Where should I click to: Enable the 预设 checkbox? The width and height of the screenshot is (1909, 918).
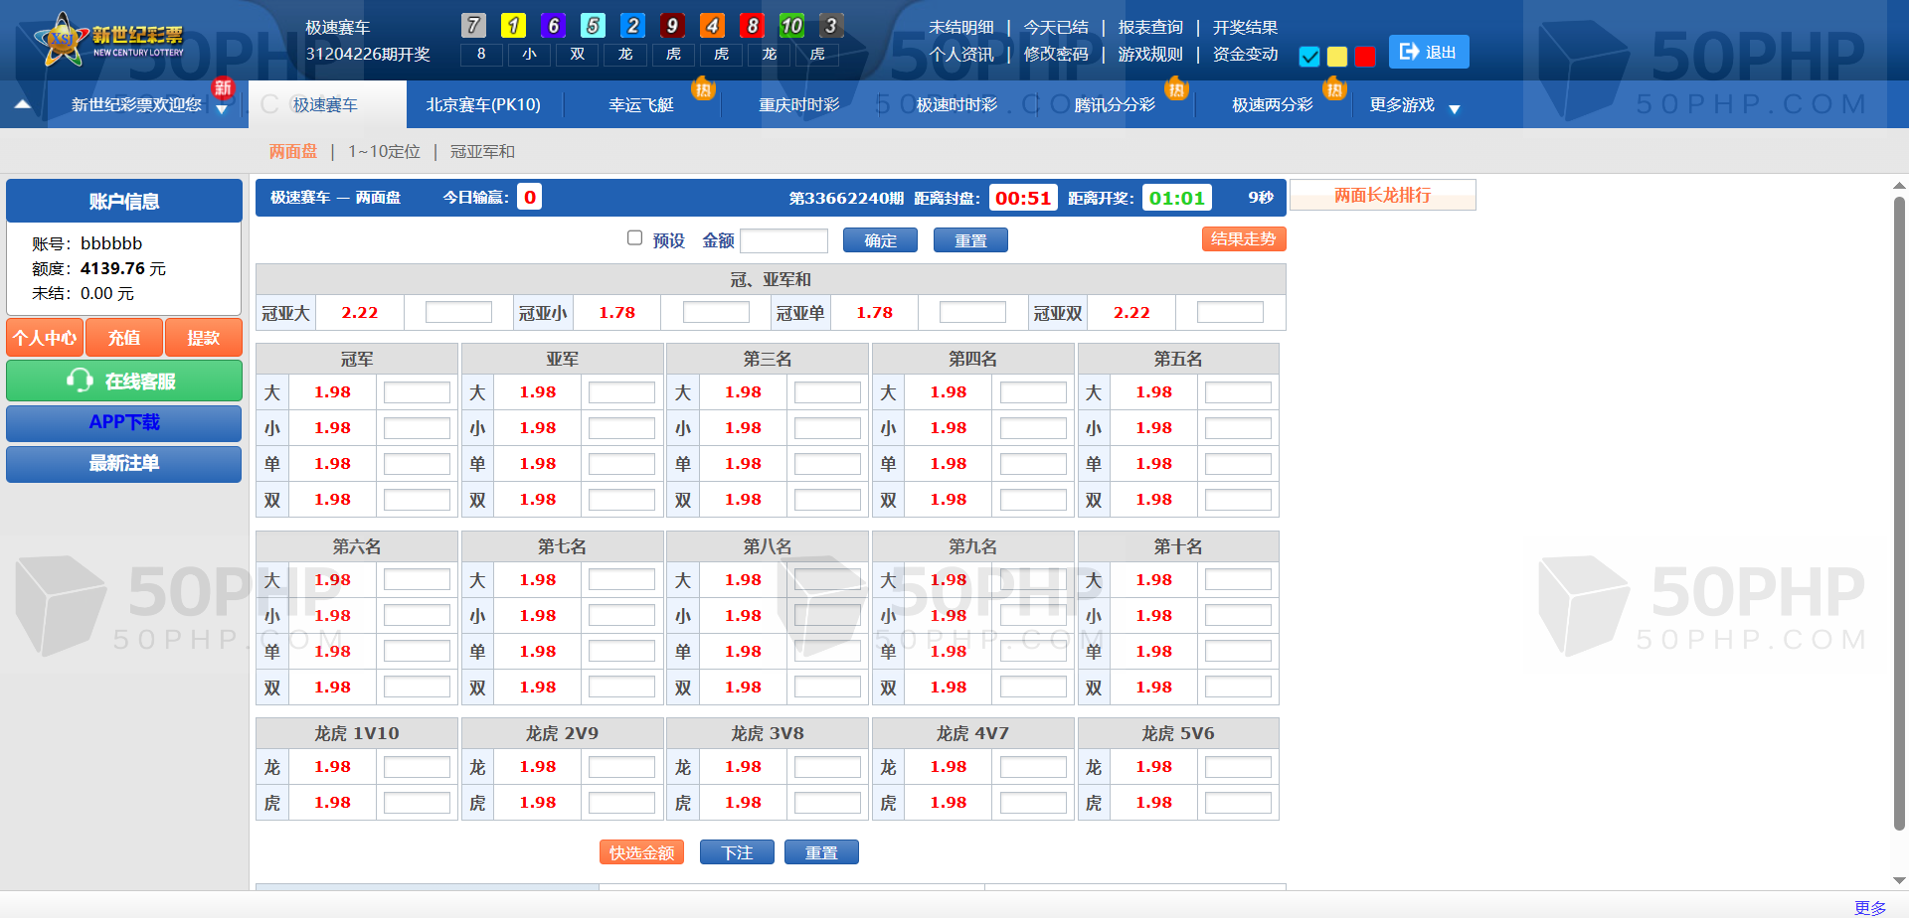click(634, 238)
